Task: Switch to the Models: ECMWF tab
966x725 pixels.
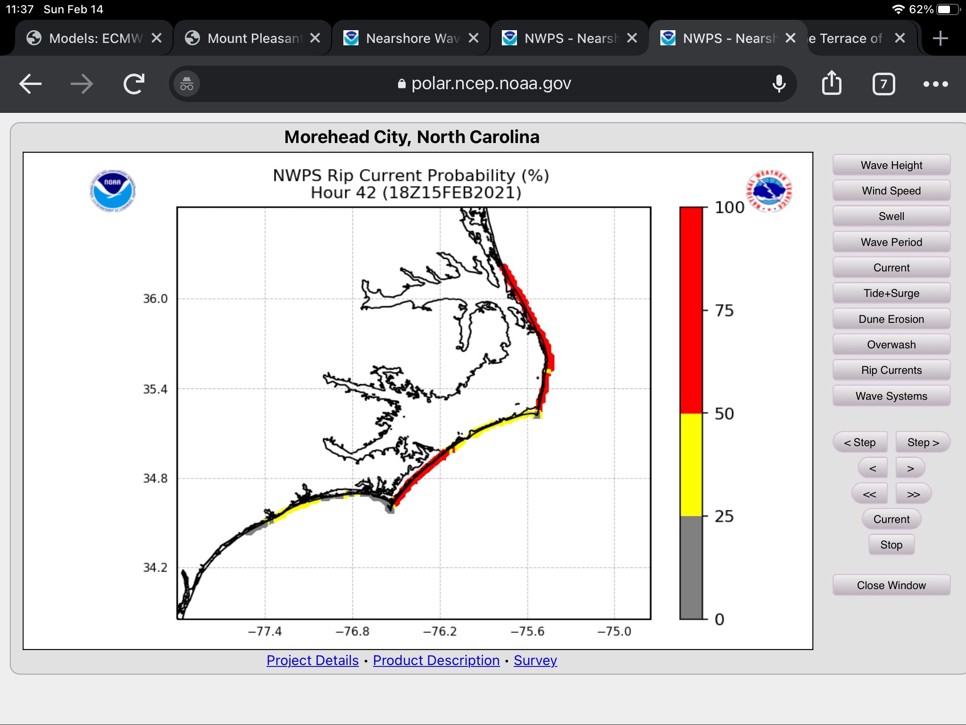Action: (85, 38)
